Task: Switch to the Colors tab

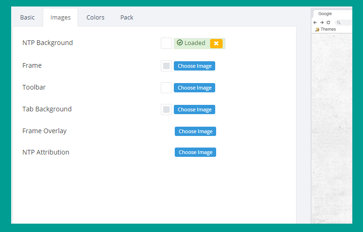Action: click(95, 17)
